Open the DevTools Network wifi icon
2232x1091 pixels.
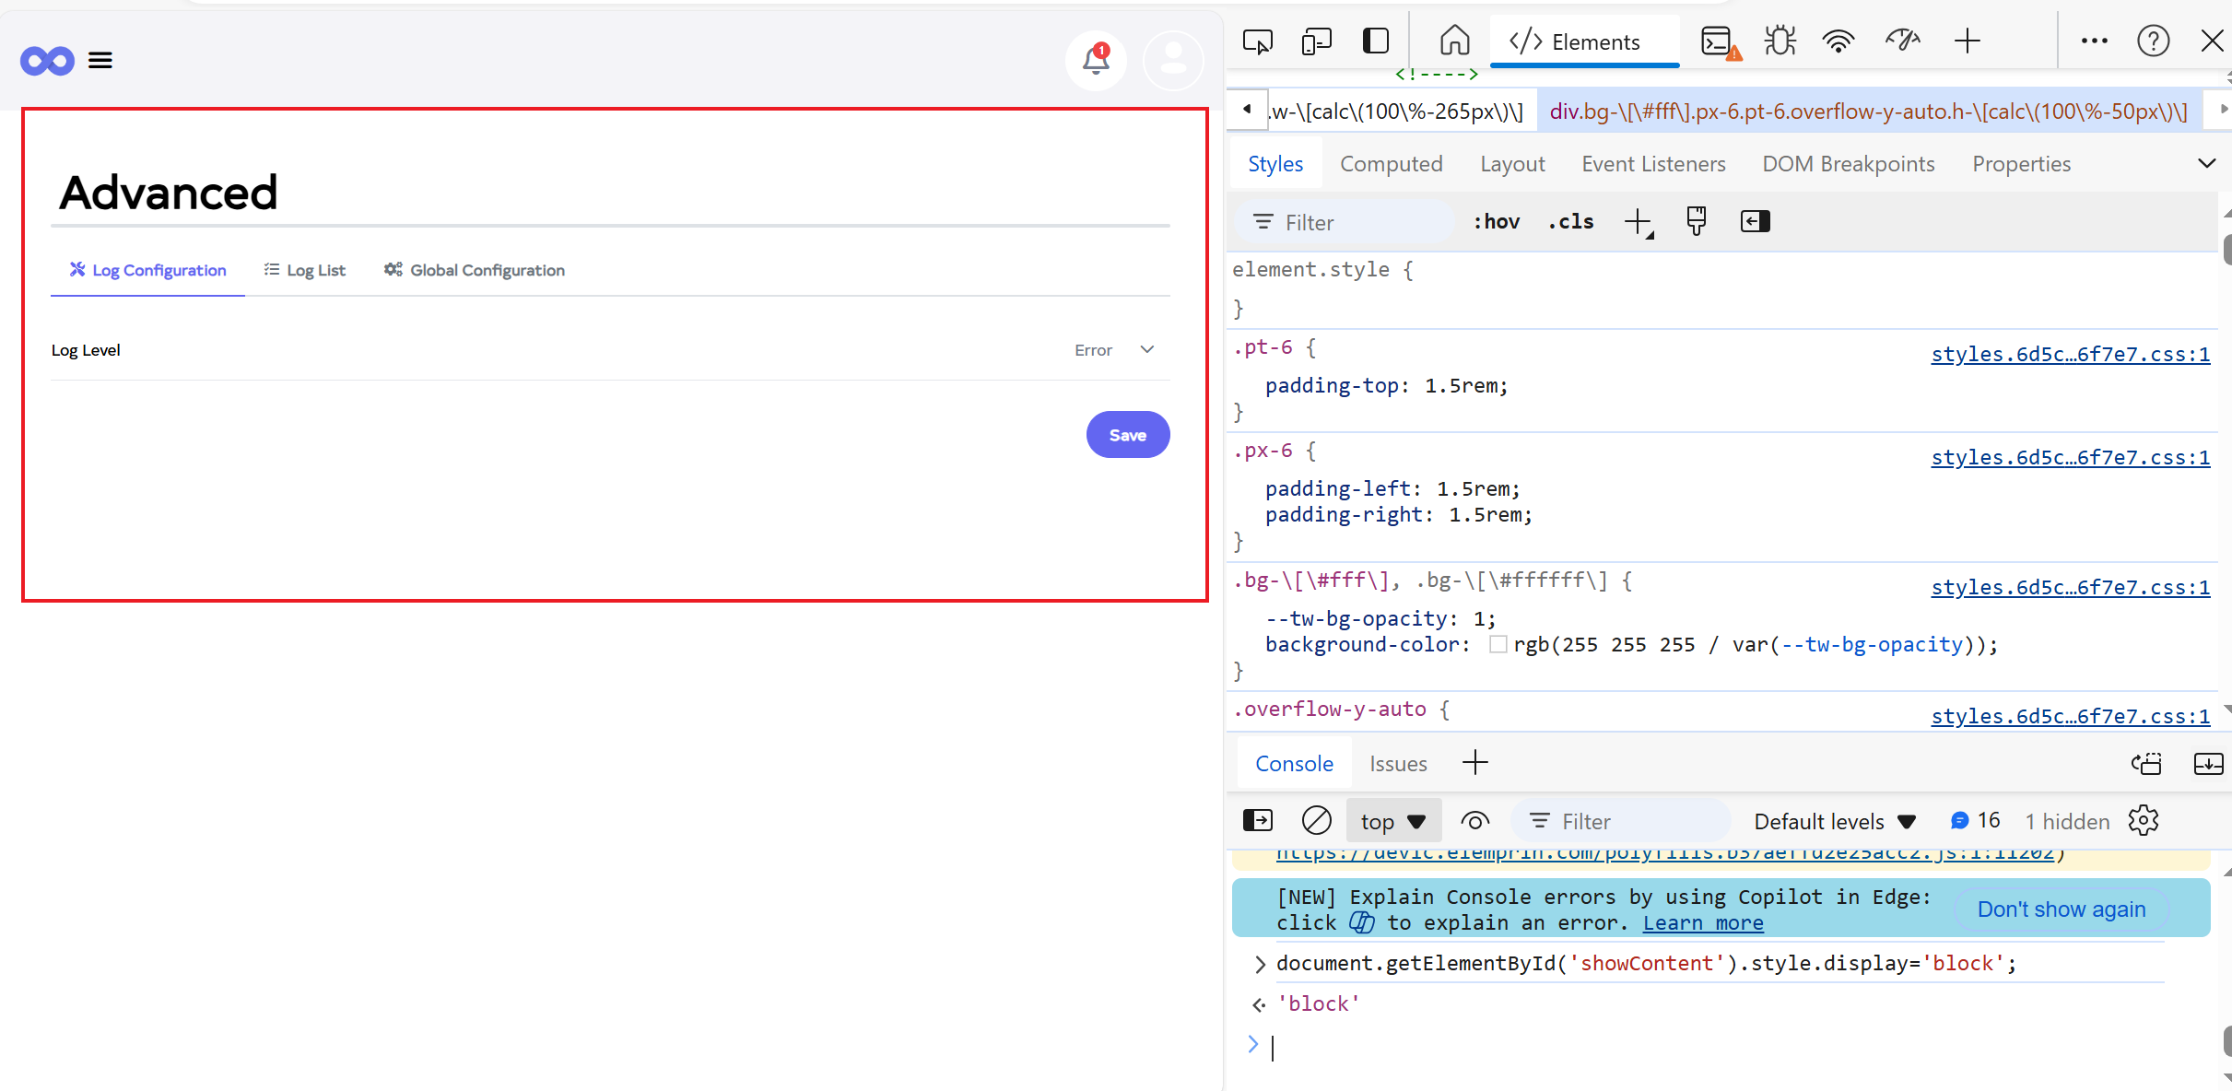(1838, 41)
